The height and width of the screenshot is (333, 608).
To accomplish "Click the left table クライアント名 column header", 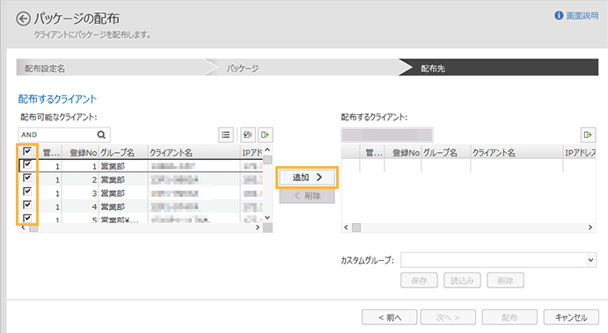I will pyautogui.click(x=194, y=153).
